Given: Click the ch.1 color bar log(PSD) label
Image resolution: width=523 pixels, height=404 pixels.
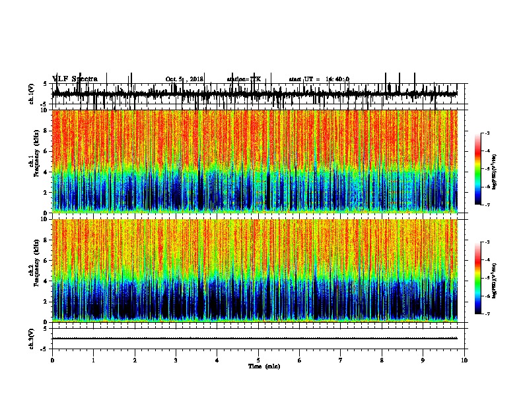Looking at the screenshot, I should pos(494,172).
